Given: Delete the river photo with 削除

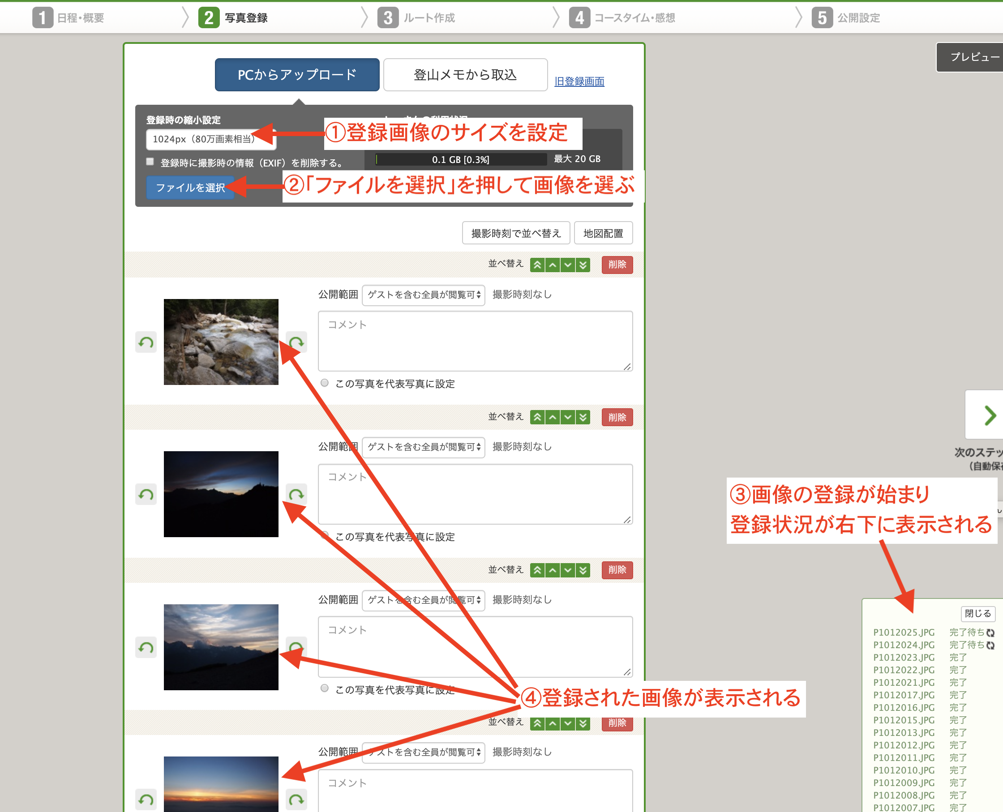Looking at the screenshot, I should point(617,265).
